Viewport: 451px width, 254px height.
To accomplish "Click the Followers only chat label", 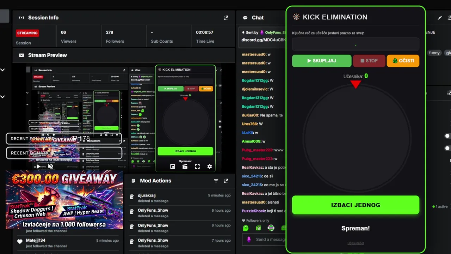I will pos(258,220).
